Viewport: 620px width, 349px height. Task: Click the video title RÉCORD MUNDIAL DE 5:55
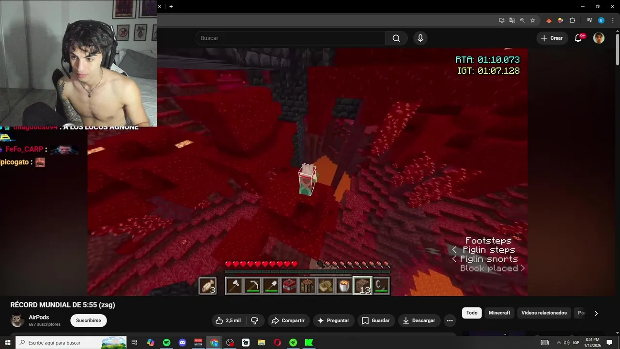62,305
